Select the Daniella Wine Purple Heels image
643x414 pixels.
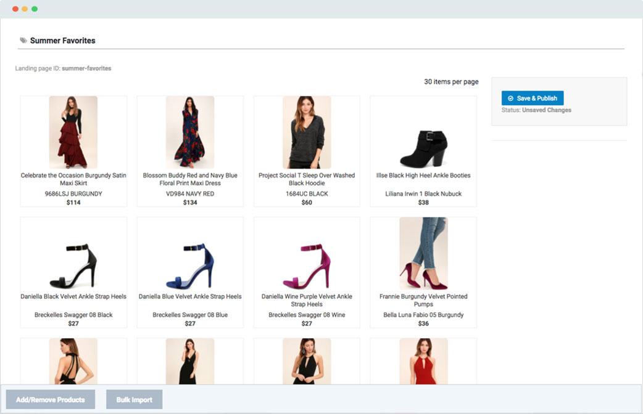tap(307, 266)
